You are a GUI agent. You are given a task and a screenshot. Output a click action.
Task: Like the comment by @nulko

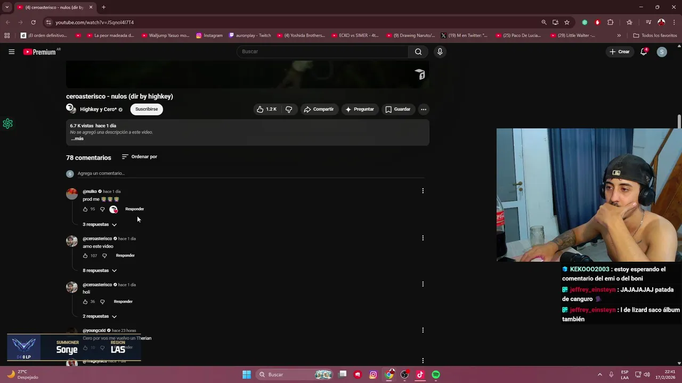coord(85,209)
